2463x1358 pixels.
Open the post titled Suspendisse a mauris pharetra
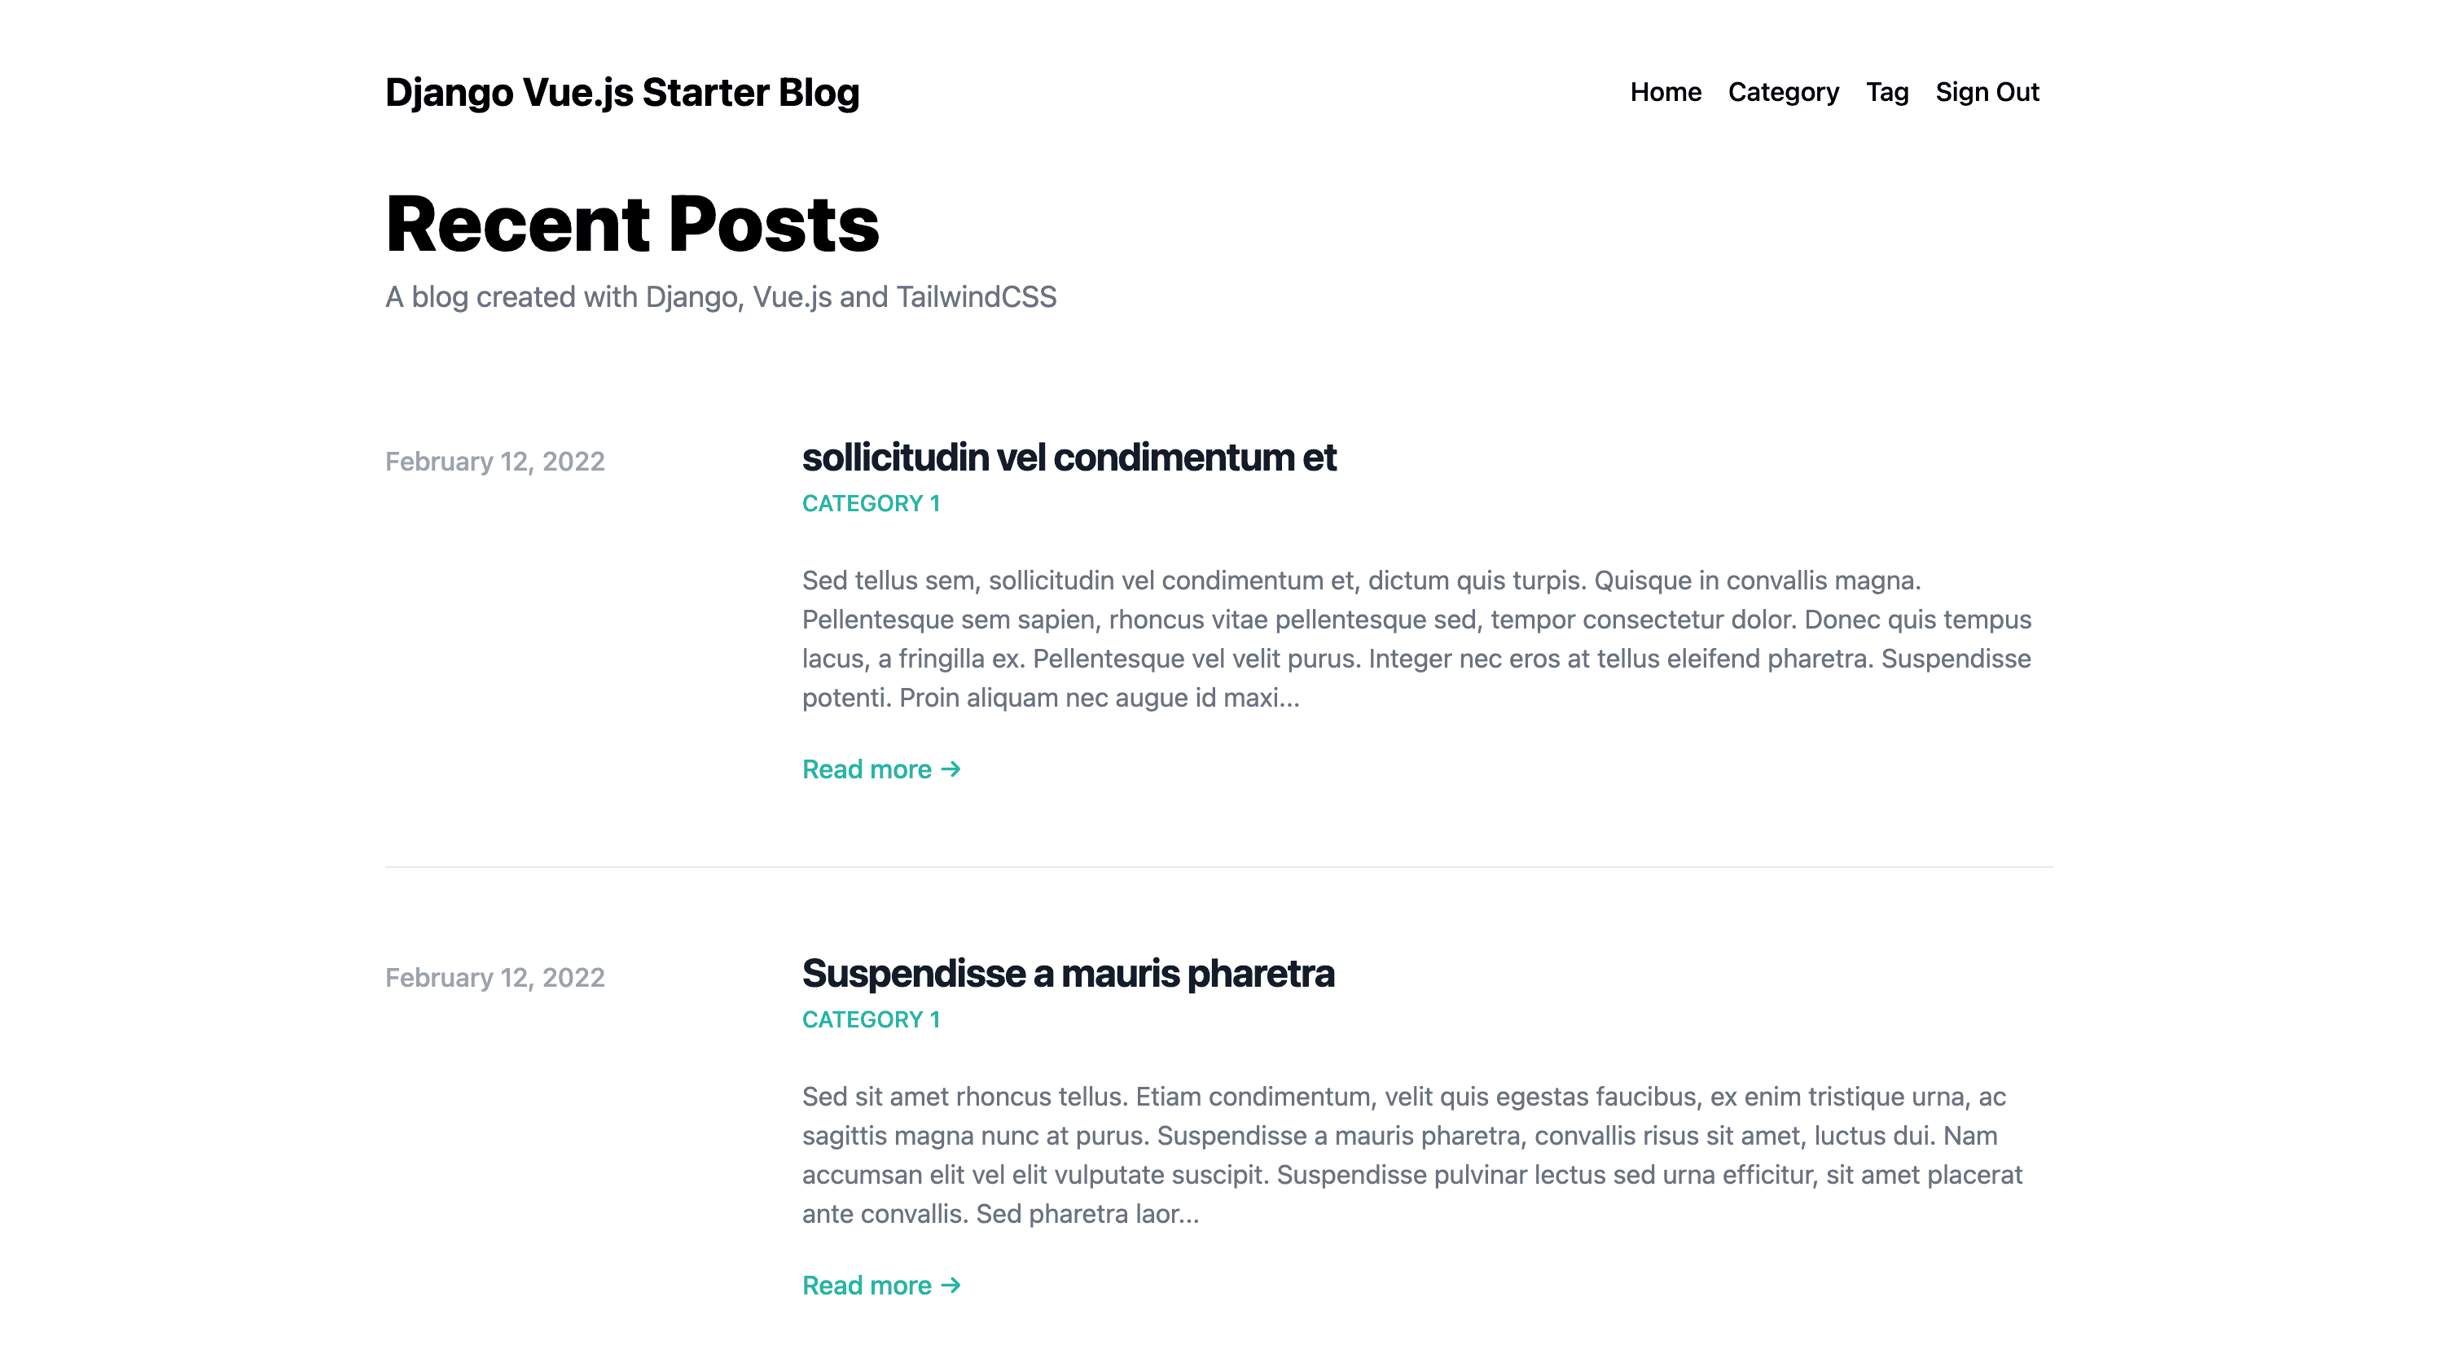pyautogui.click(x=1068, y=973)
